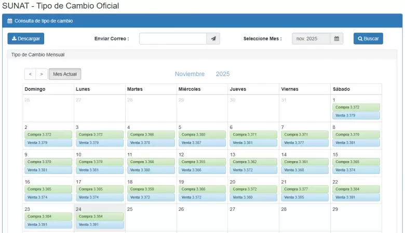405x233 pixels.
Task: Click Venta 3.366 on Wednesday 12
Action: point(202,170)
